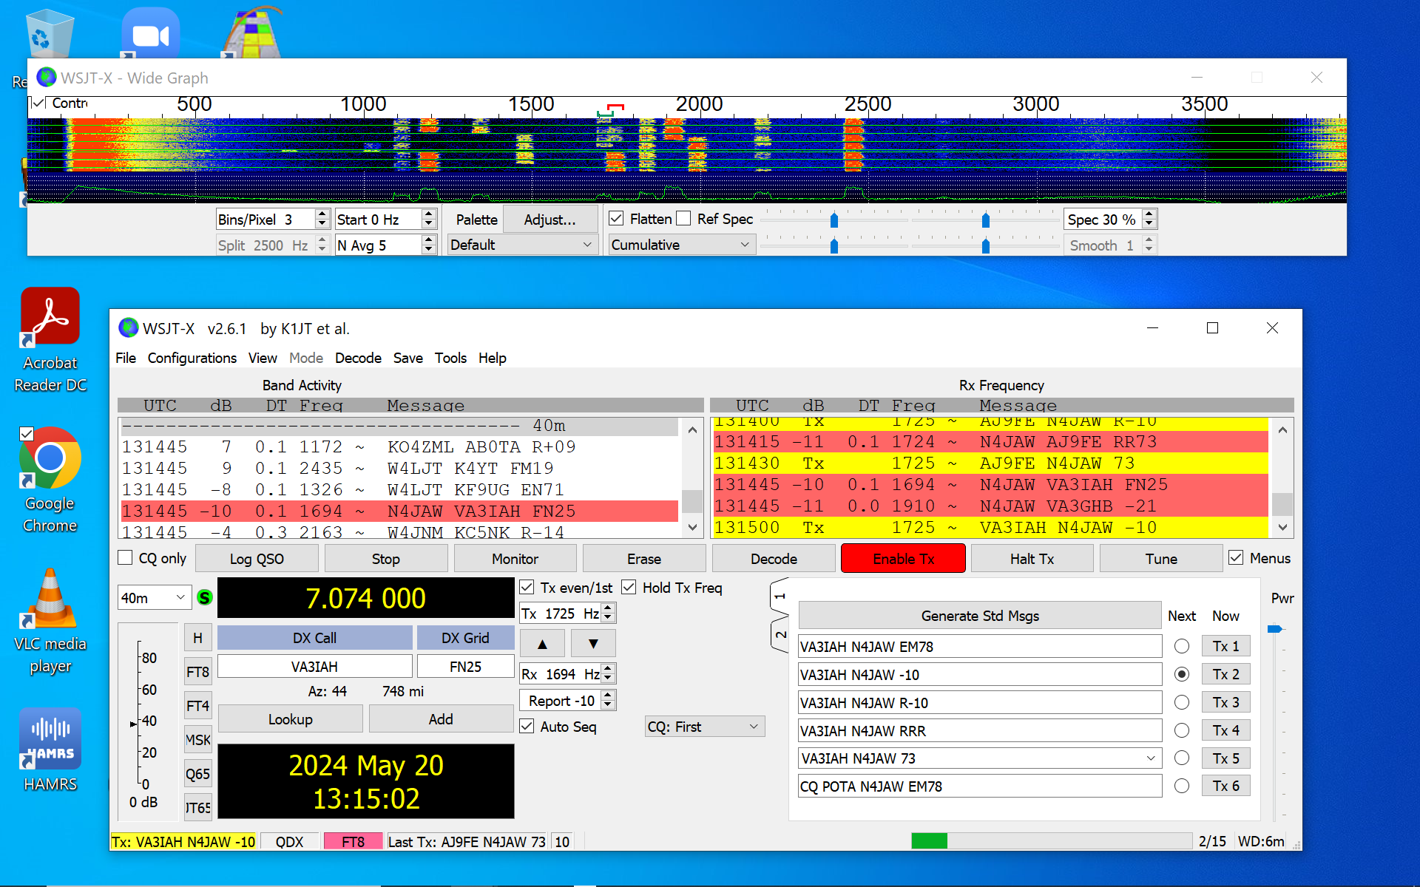Click the DX Call input field
The width and height of the screenshot is (1420, 887).
314,667
